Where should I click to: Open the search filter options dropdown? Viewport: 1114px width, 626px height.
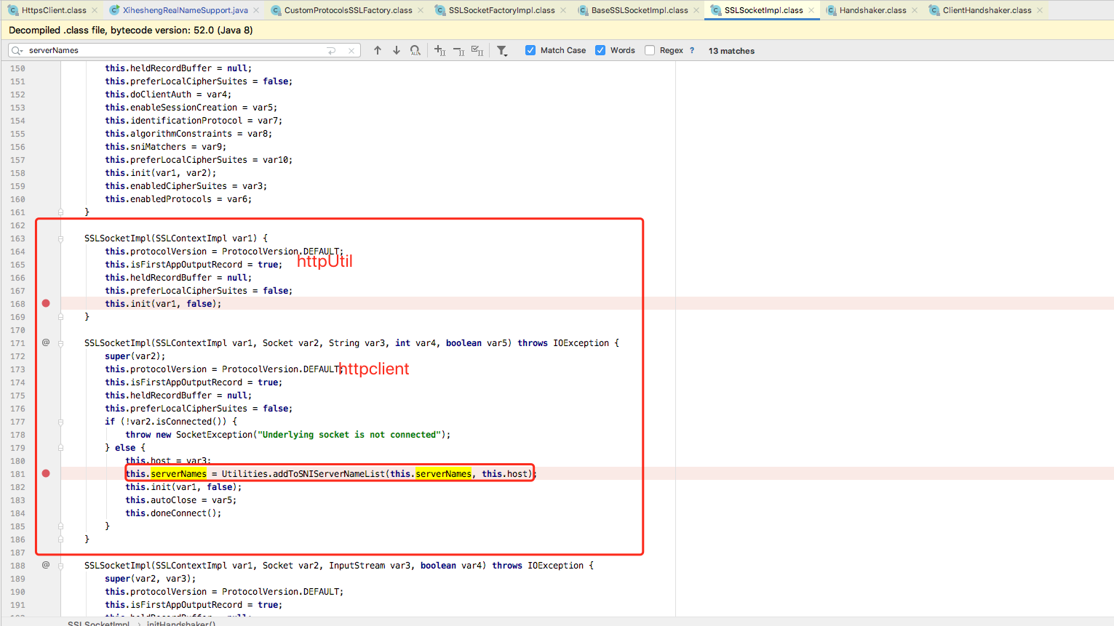[x=502, y=50]
